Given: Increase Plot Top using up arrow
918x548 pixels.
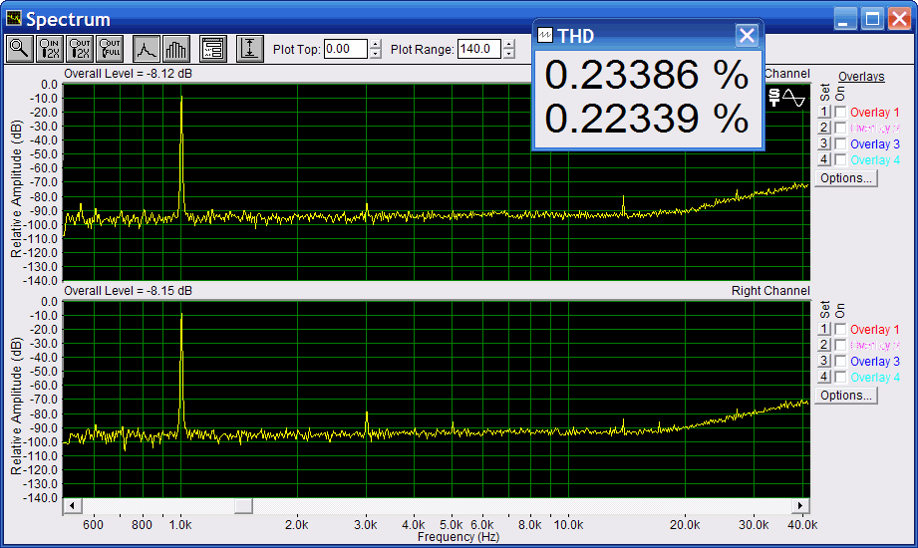Looking at the screenshot, I should (x=375, y=44).
